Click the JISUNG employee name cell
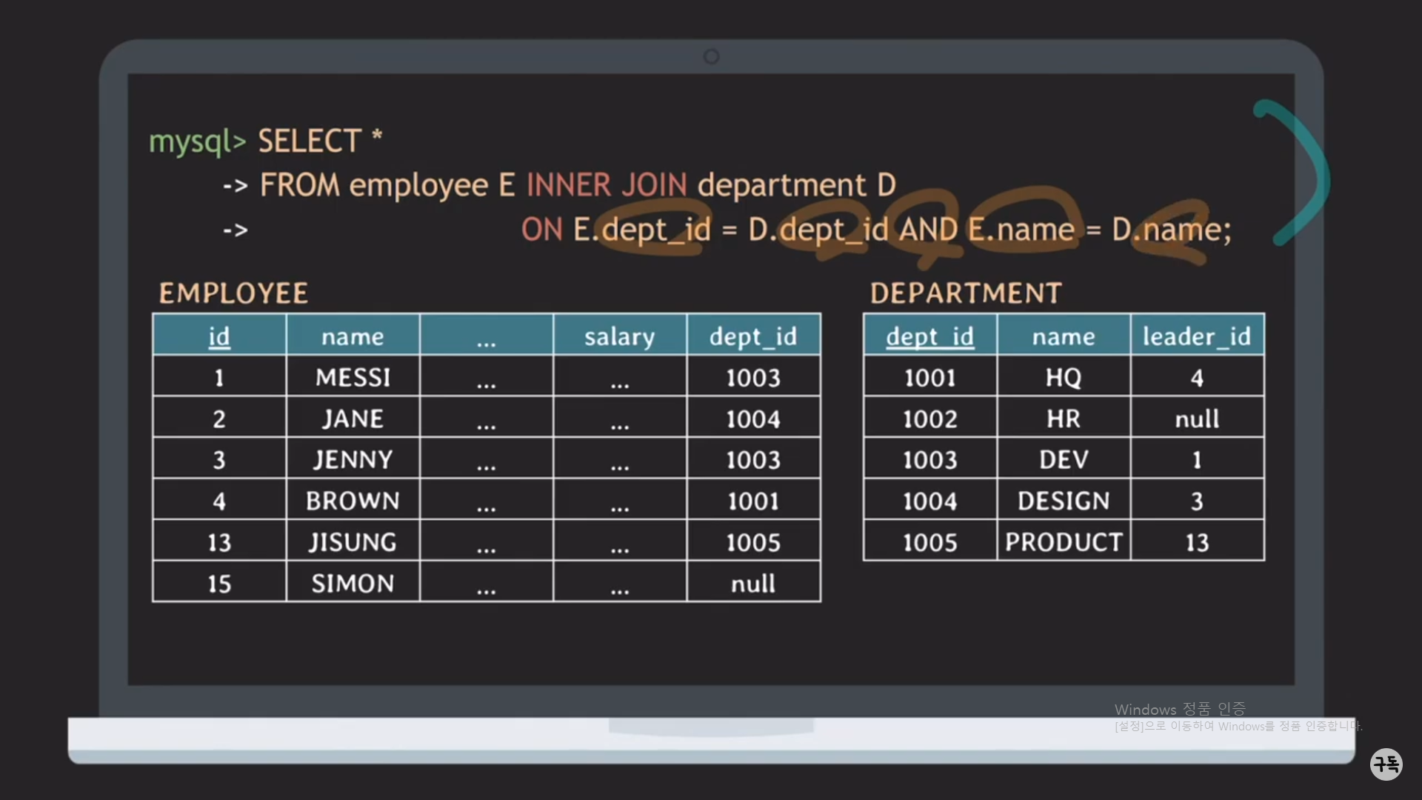The width and height of the screenshot is (1422, 800). coord(353,542)
